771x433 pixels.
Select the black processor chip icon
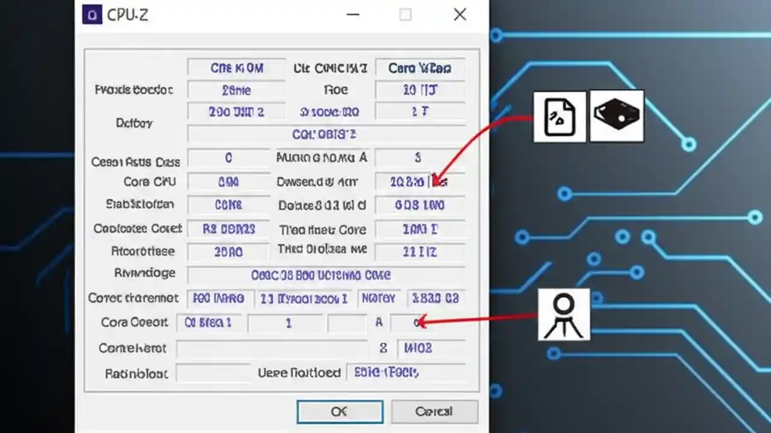click(616, 115)
